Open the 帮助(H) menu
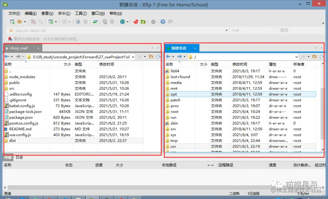Viewport: 328px width, 199px height. click(116, 13)
